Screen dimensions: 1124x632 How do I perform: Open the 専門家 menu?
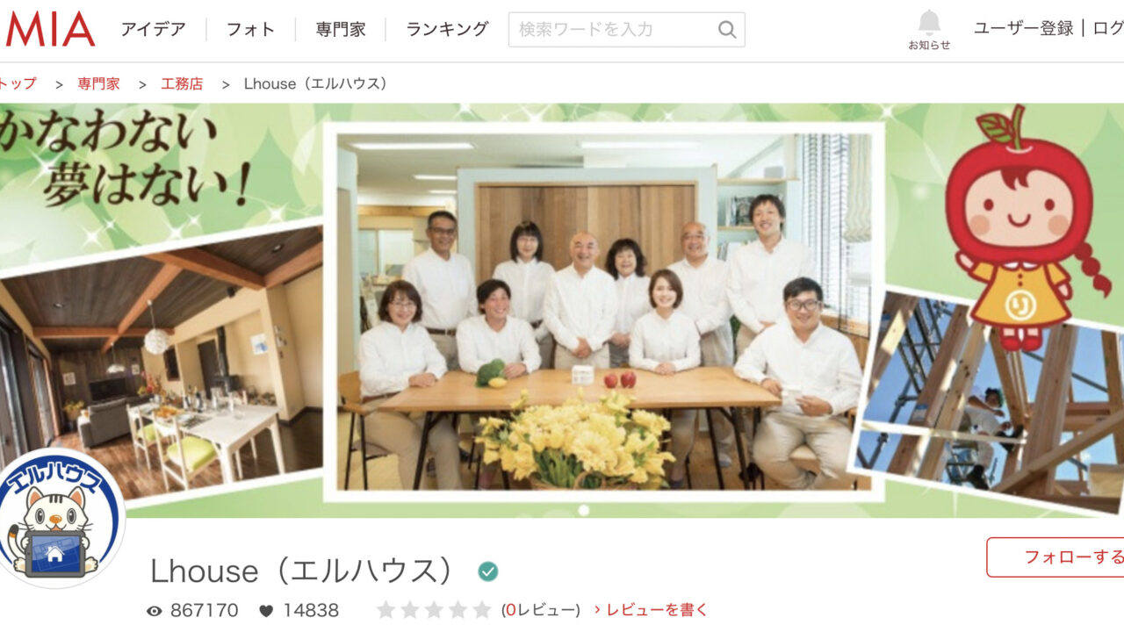(x=341, y=29)
